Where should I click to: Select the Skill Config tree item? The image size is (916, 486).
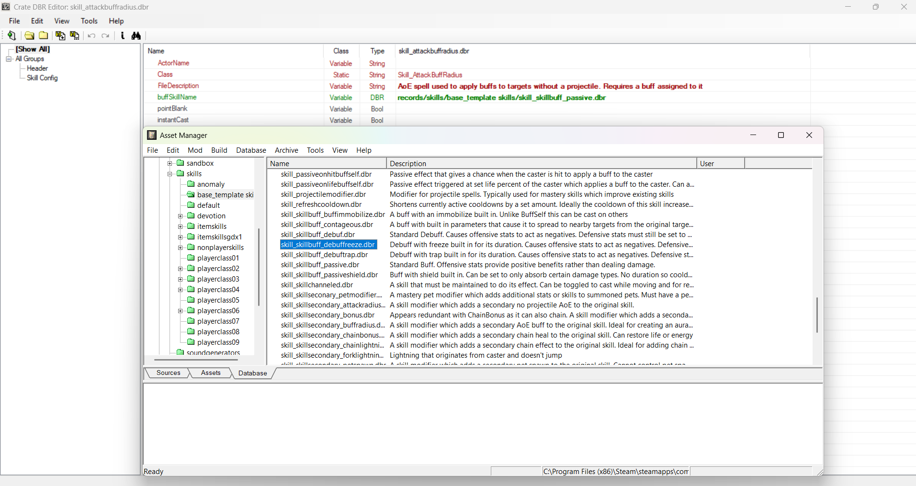pos(42,78)
